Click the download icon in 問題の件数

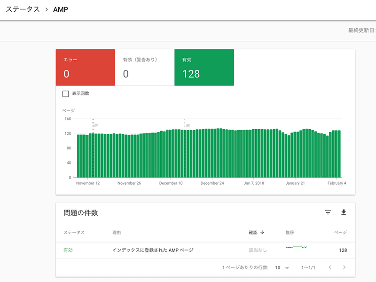pos(344,212)
